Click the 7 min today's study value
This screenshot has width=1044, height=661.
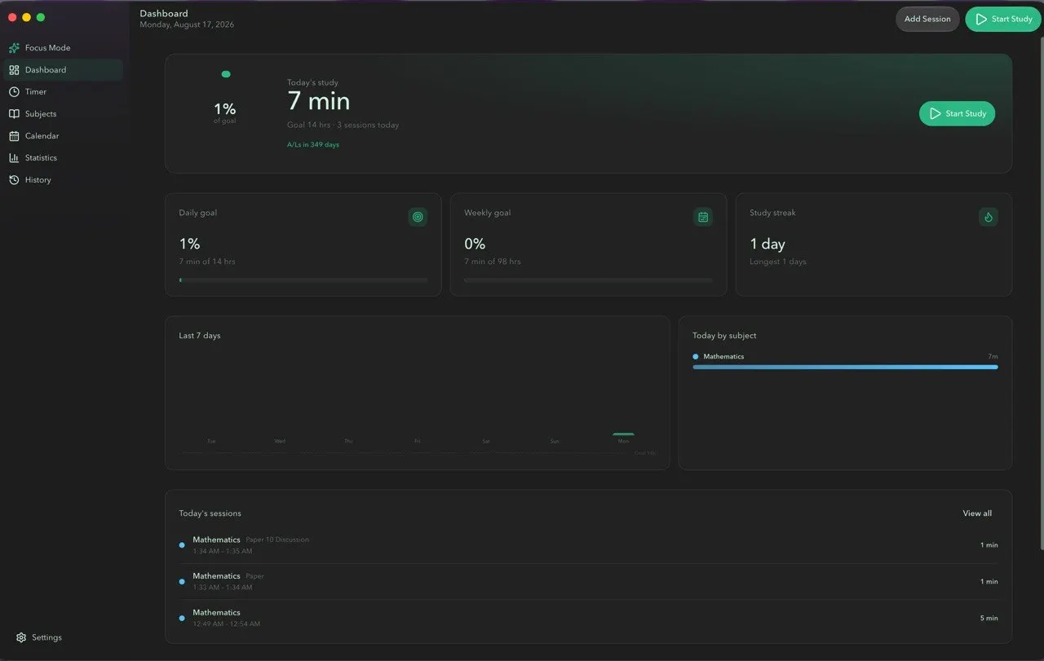319,102
